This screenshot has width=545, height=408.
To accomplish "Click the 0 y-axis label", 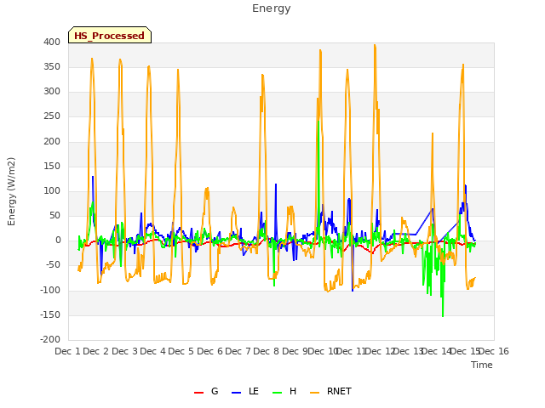I will (58, 240).
